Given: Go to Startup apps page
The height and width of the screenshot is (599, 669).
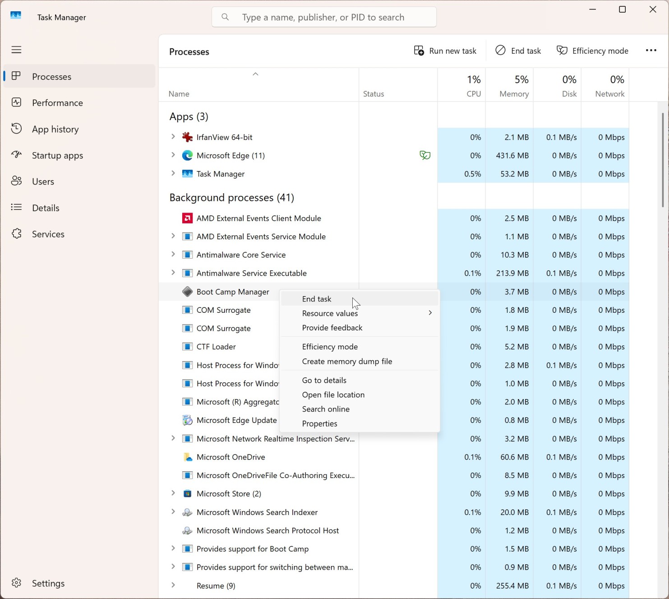Looking at the screenshot, I should (x=79, y=155).
